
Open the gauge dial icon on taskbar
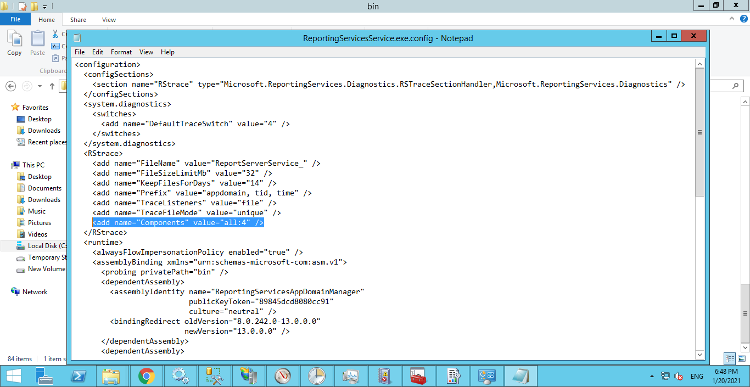coord(283,376)
